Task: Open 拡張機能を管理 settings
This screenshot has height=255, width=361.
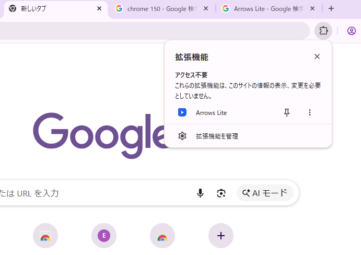Action: [248, 136]
